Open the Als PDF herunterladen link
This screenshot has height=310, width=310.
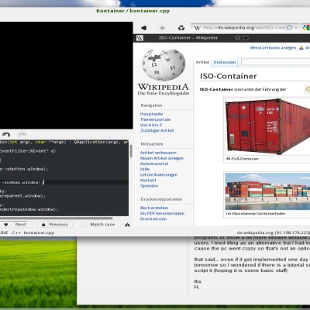tap(162, 213)
